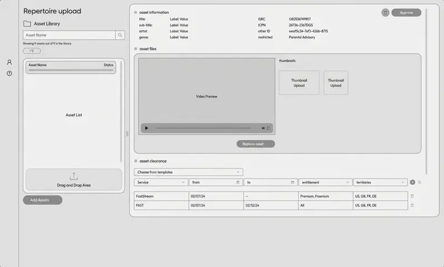The width and height of the screenshot is (444, 267).
Task: Enter fullscreen on the video preview
Action: coord(269,128)
